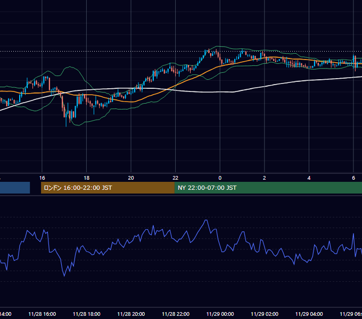Click the ロンドン 16:00-22:00 JST session bar
Image resolution: width=362 pixels, height=319 pixels.
click(108, 188)
